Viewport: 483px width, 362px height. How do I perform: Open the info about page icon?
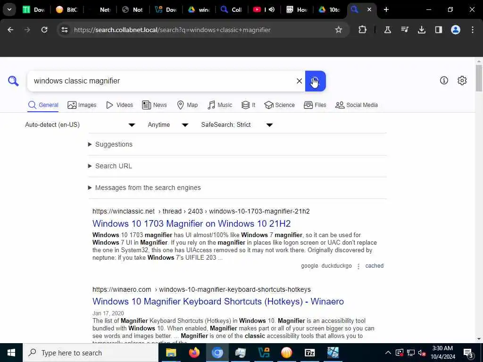(x=444, y=80)
